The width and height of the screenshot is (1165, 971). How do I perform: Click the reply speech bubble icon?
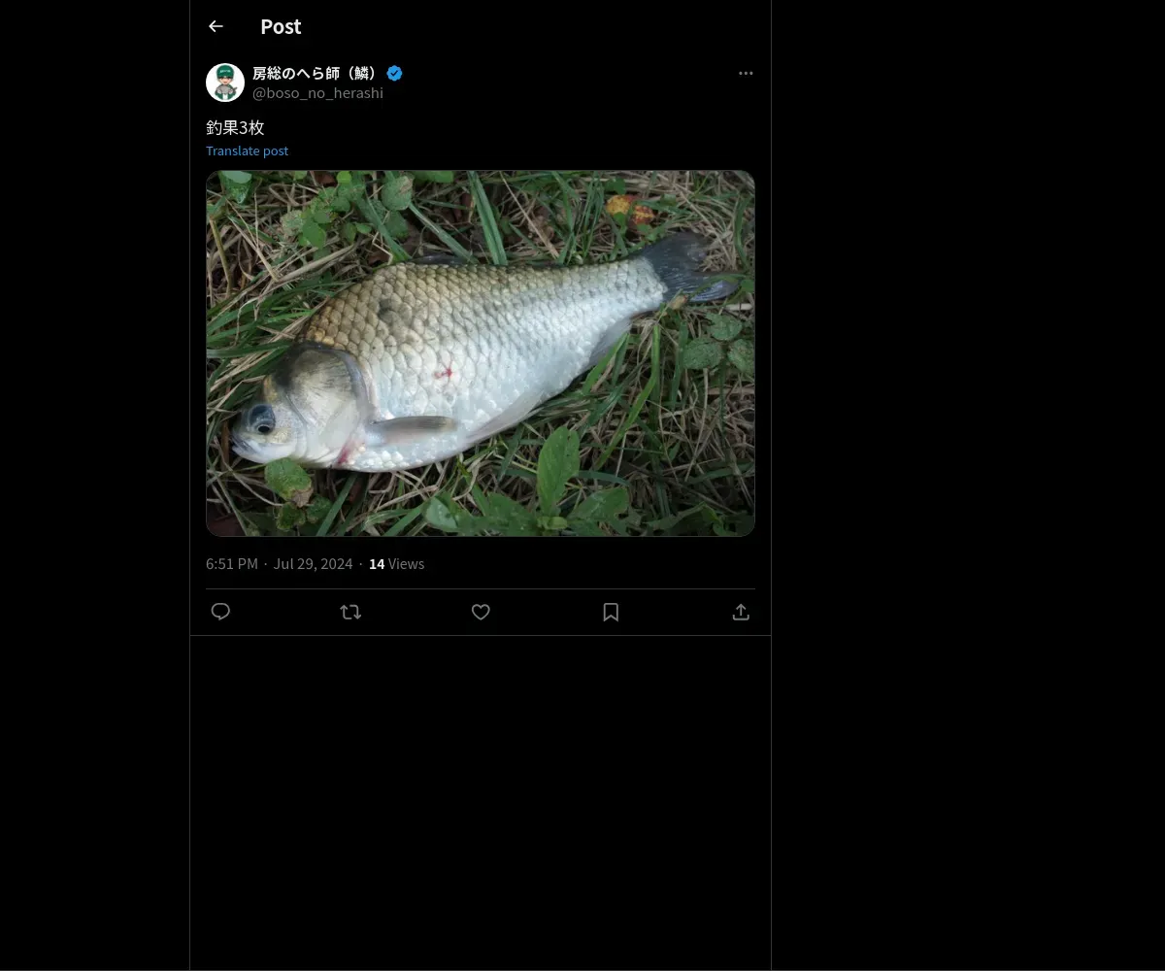[x=221, y=612]
